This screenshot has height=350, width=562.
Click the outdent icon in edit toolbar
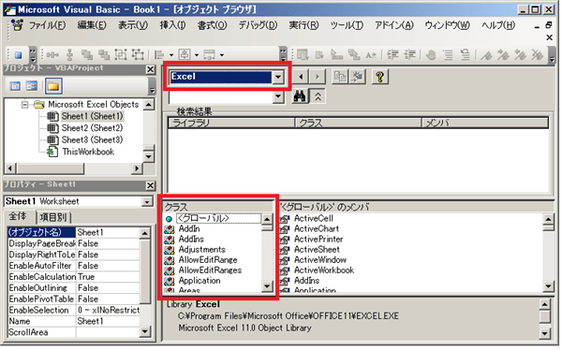[x=409, y=55]
